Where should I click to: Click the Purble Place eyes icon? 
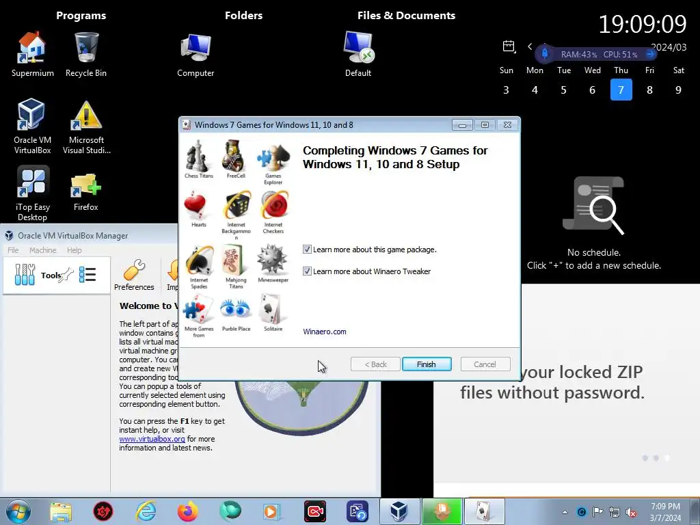coord(235,308)
